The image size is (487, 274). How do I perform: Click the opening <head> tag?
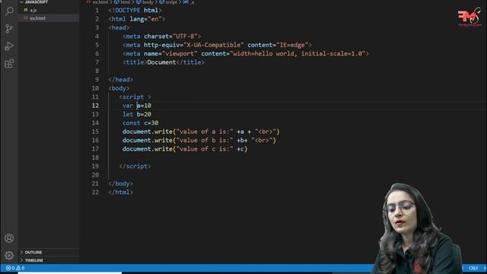119,27
